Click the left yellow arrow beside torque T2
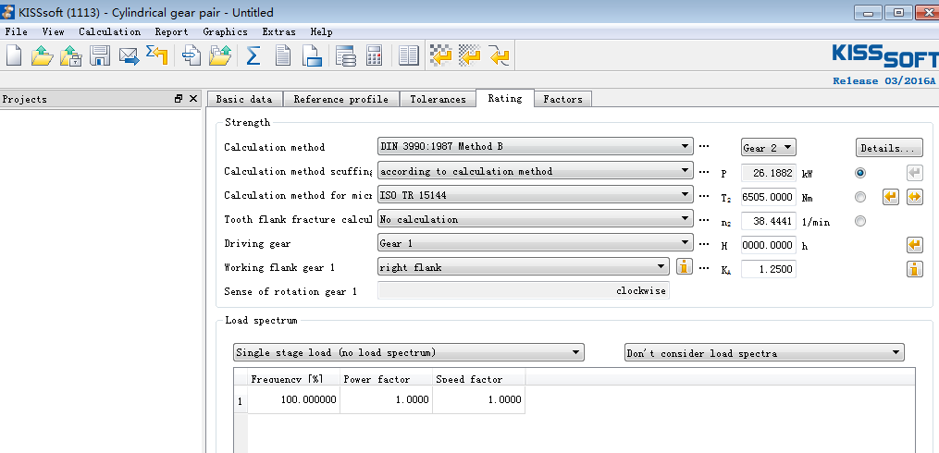The image size is (939, 453). pos(891,197)
